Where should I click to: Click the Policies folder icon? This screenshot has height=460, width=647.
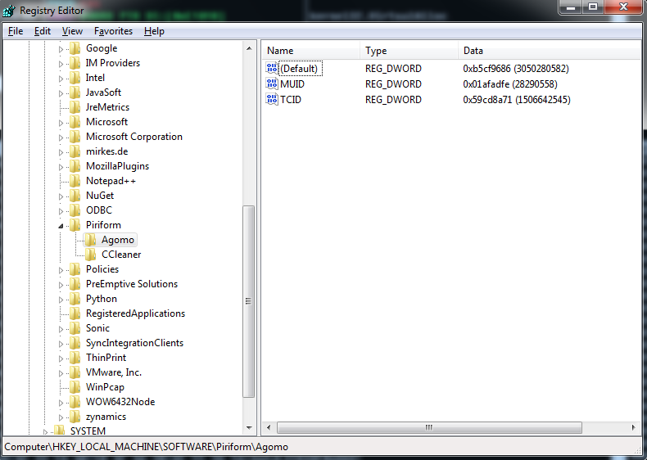pos(75,269)
